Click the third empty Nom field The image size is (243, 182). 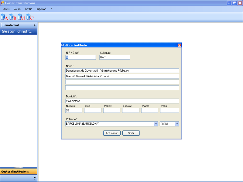tap(122, 82)
